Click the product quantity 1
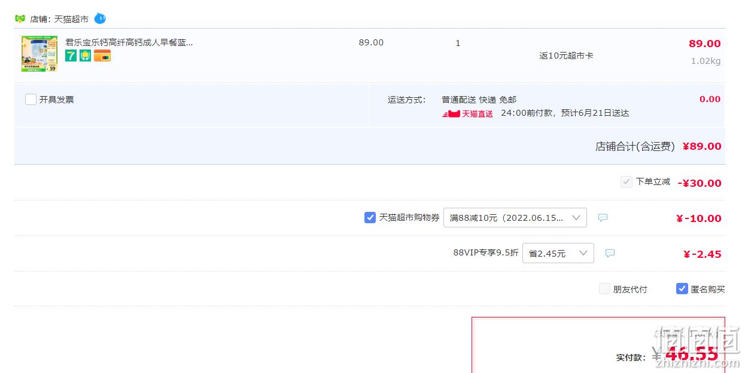This screenshot has height=373, width=745. 458,43
